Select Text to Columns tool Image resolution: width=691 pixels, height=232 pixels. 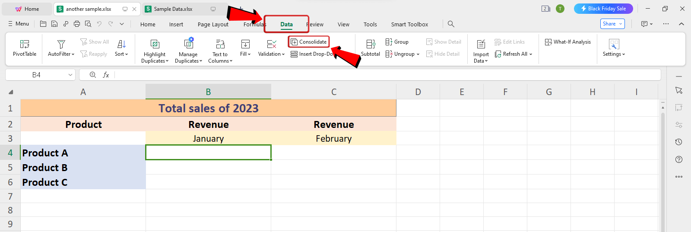click(220, 44)
